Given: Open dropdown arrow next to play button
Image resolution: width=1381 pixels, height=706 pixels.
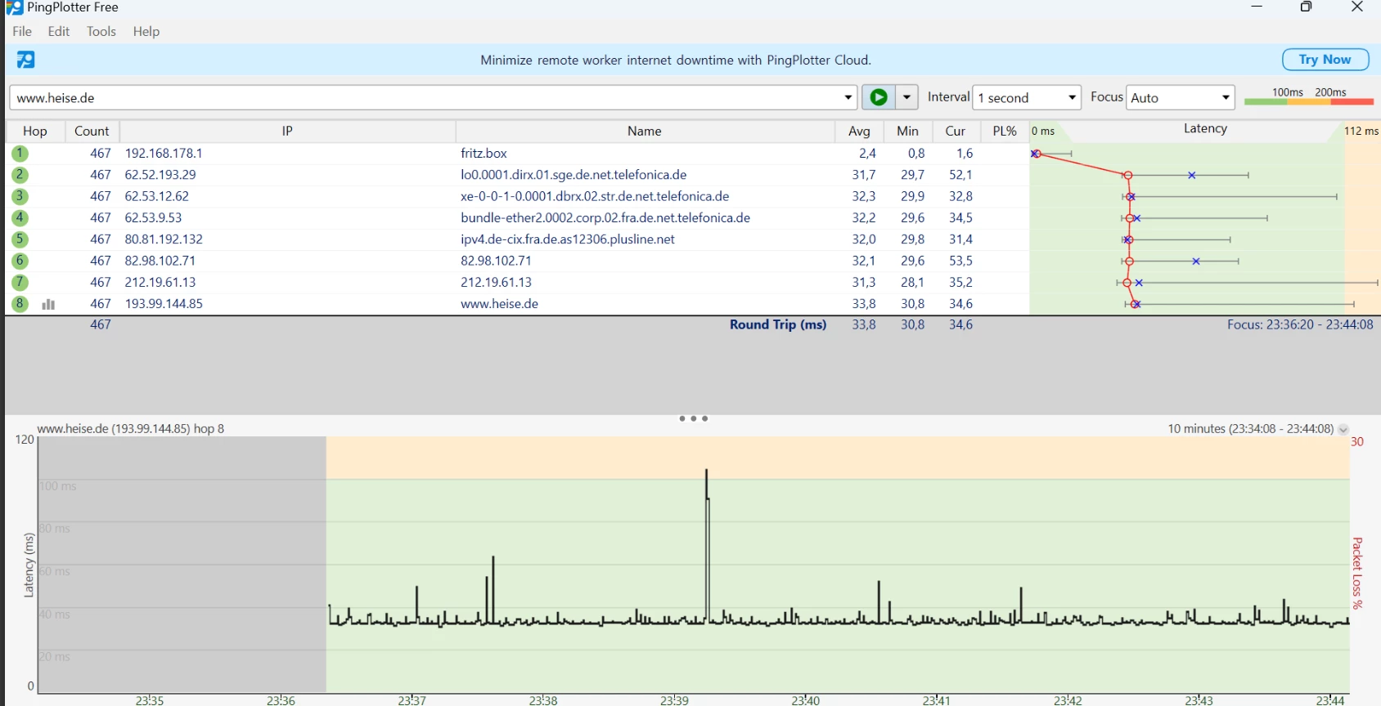Looking at the screenshot, I should pyautogui.click(x=906, y=97).
